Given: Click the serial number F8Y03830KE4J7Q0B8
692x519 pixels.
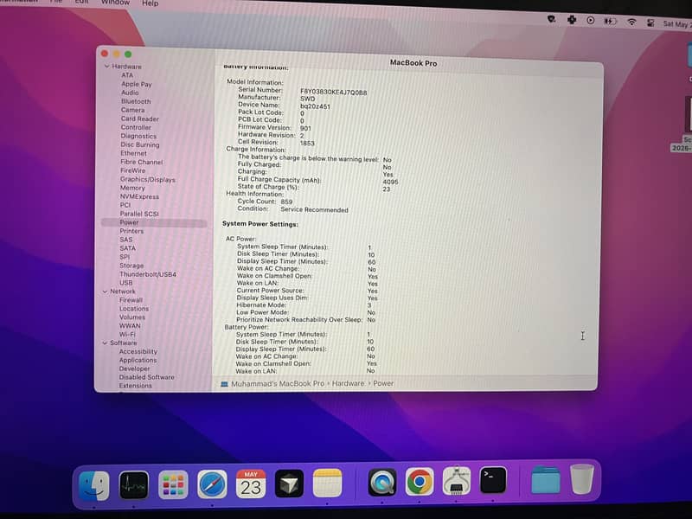Looking at the screenshot, I should 334,93.
